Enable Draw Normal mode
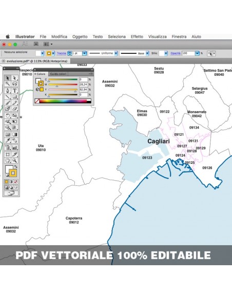Image resolution: width=232 pixels, height=299 pixels. 7,187
